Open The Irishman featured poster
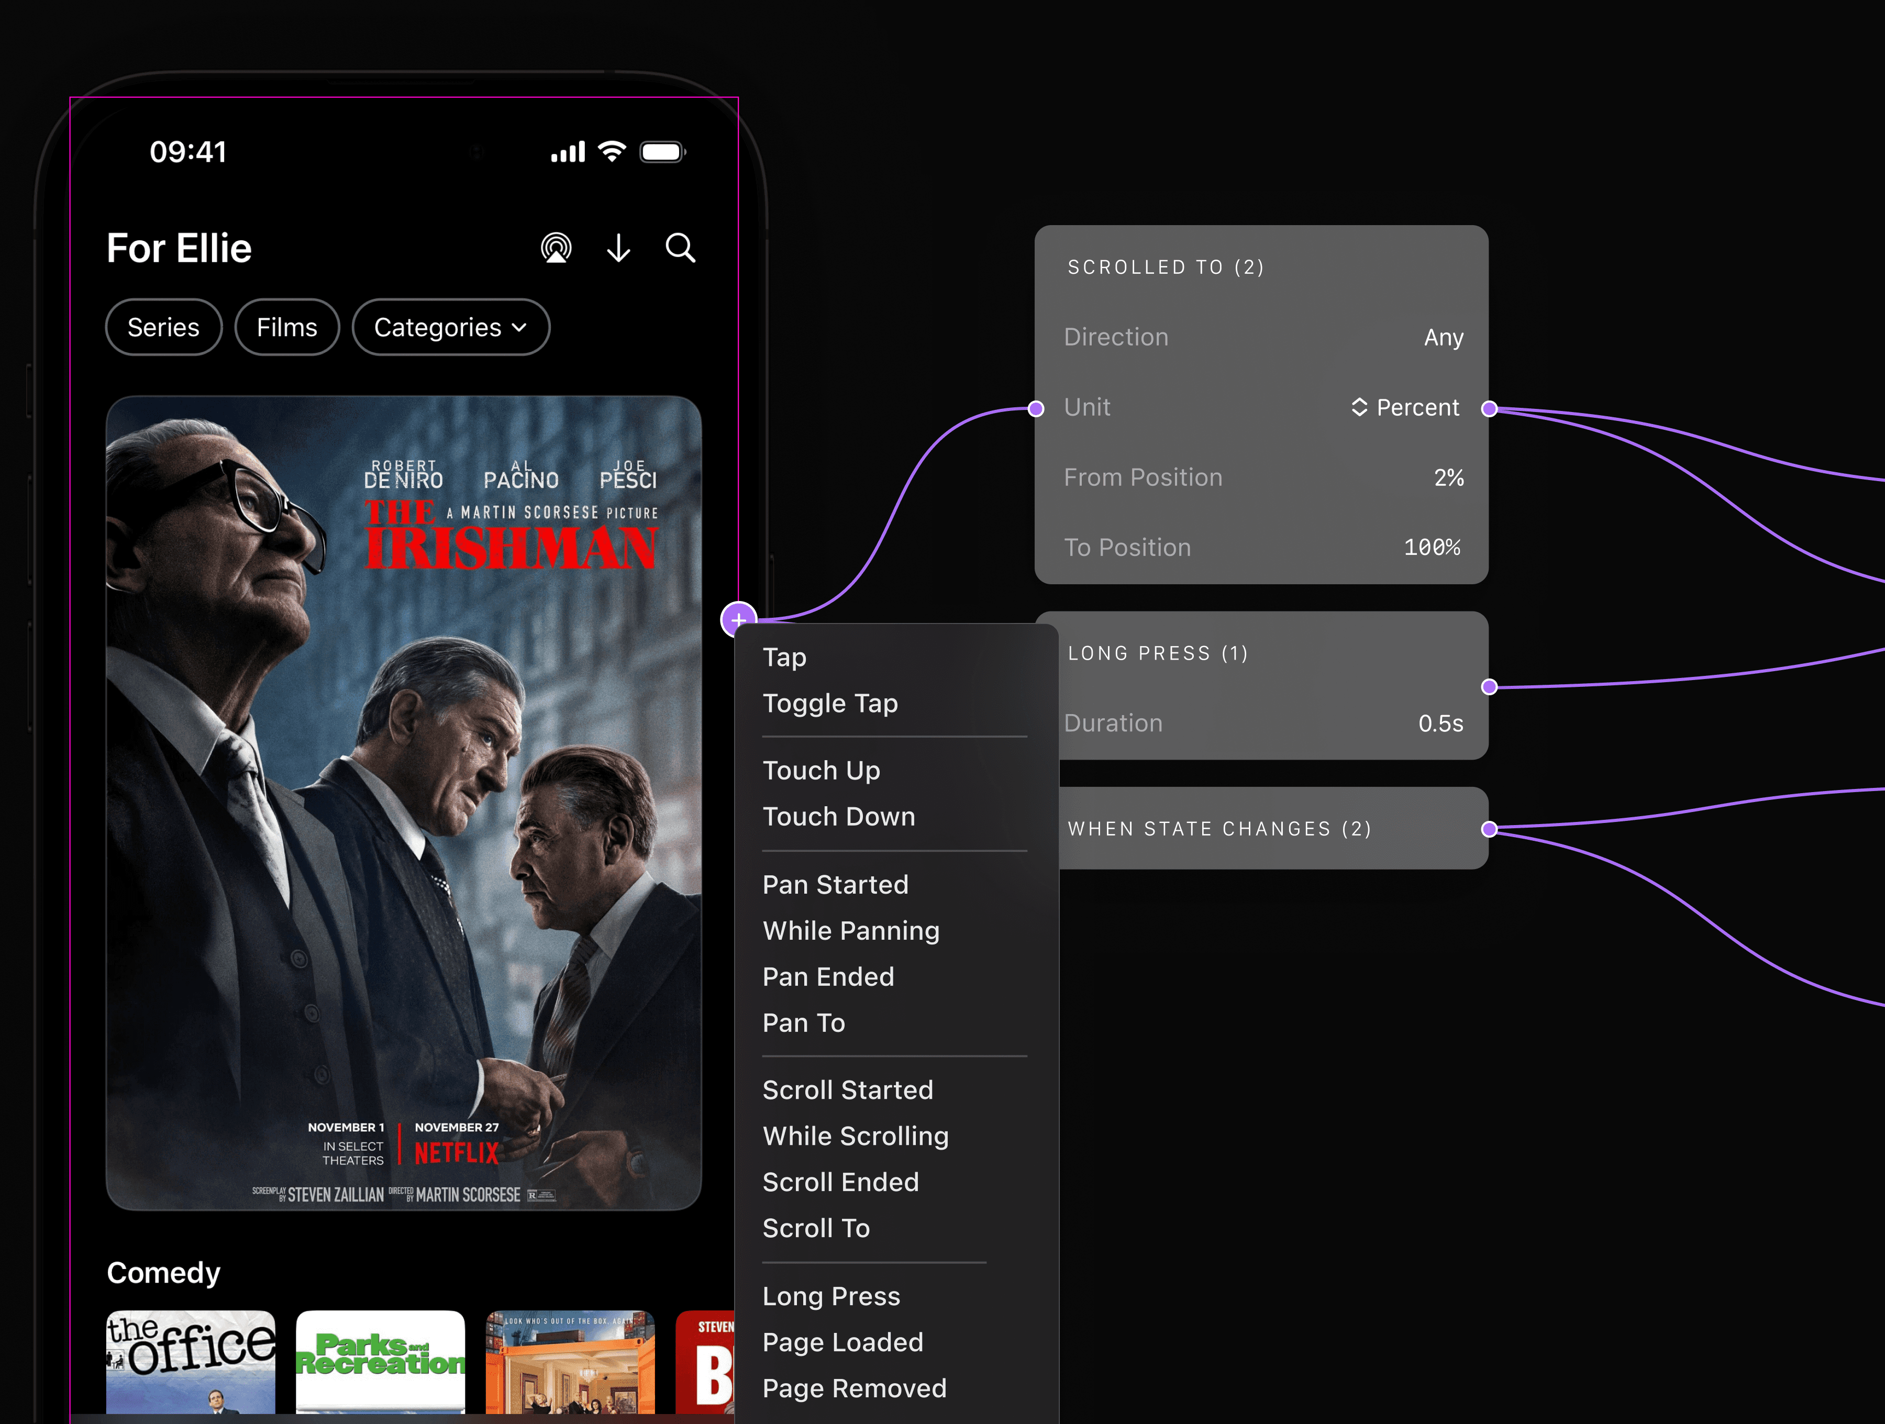The height and width of the screenshot is (1424, 1885). click(404, 803)
